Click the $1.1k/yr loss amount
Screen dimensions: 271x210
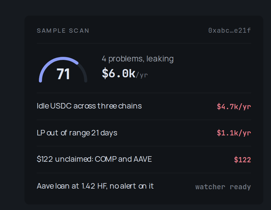(x=234, y=133)
